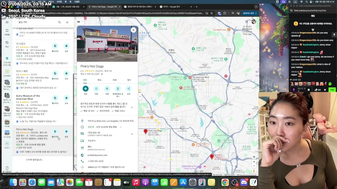The image size is (337, 189).
Task: Click the my-location button on the map
Action: (x=254, y=157)
